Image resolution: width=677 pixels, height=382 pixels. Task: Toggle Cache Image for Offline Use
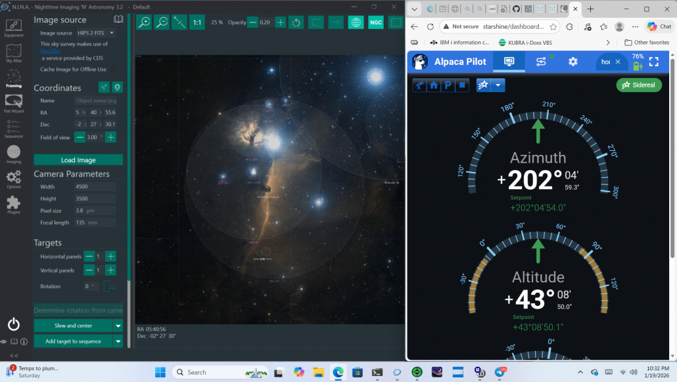[x=112, y=69]
